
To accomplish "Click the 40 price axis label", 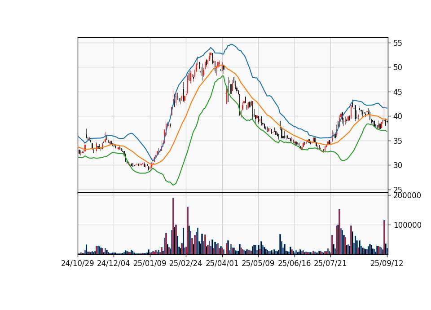I will point(398,116).
